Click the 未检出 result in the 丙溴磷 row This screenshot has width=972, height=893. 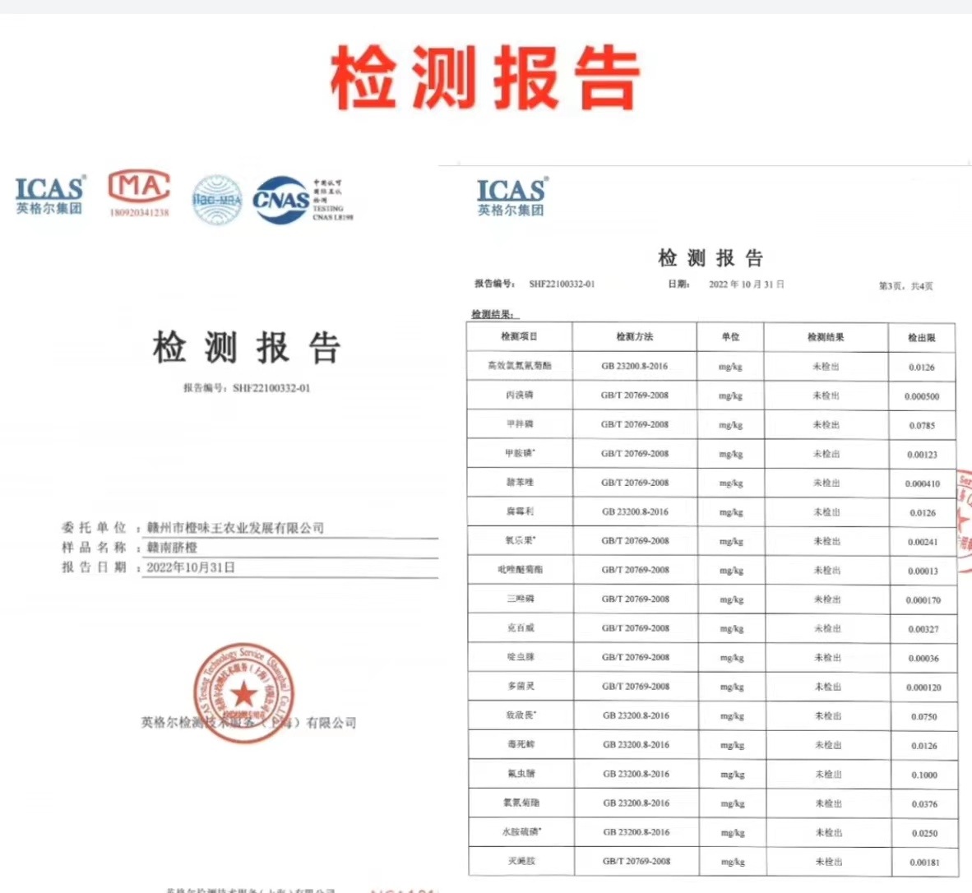(826, 396)
